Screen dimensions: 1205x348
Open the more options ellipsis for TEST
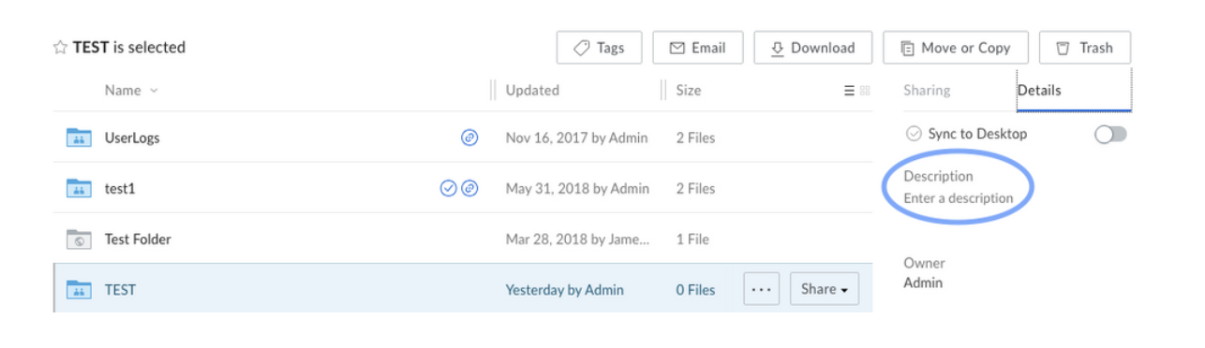click(x=762, y=289)
